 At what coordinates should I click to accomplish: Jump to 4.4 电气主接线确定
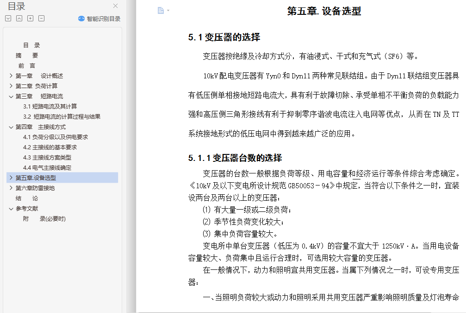coord(47,168)
